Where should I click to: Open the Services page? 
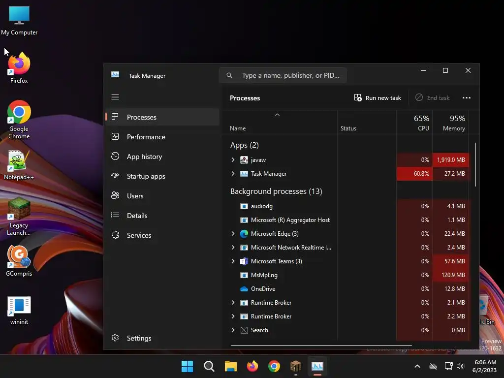pos(162,235)
